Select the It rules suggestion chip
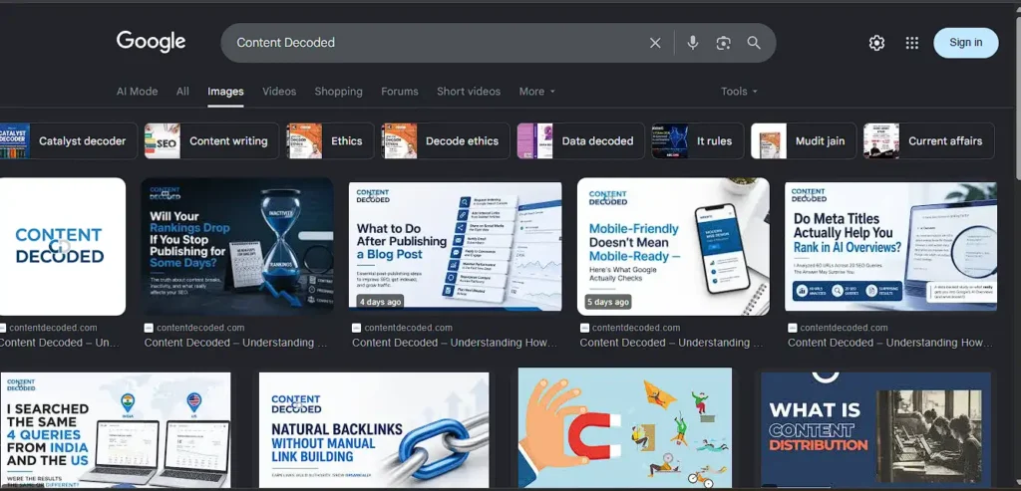 697,141
